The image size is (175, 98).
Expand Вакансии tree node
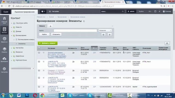[x=11, y=52]
